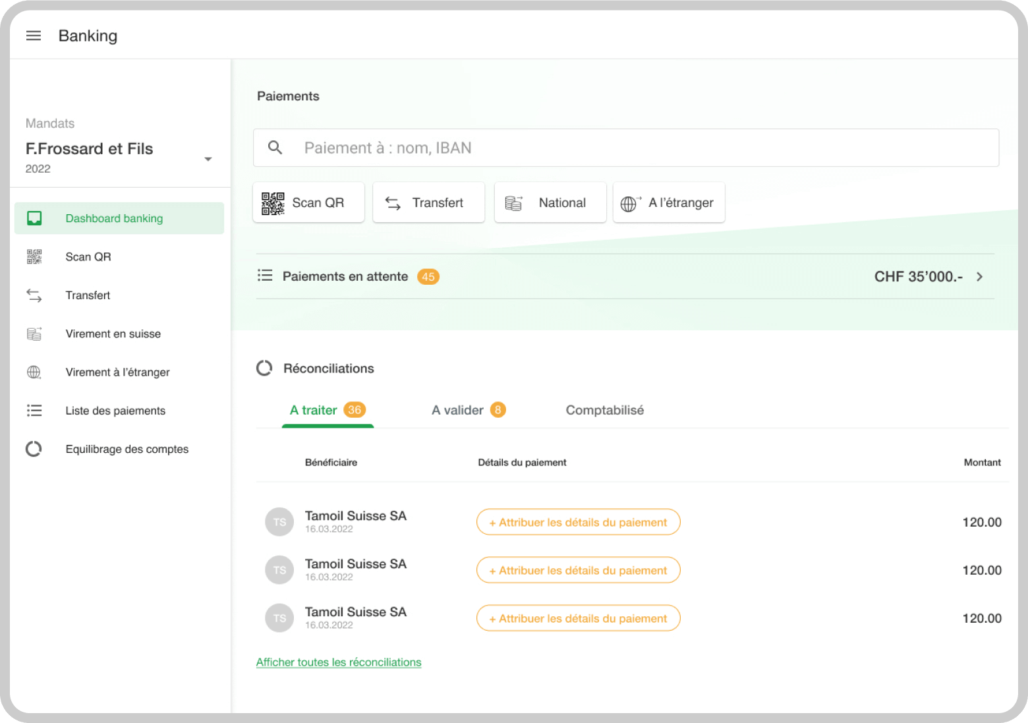Open the hamburger menu next to Banking
Screen dimensions: 1028x723
click(x=33, y=36)
